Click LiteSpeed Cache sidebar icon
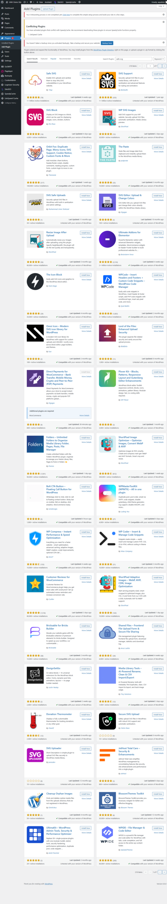The height and width of the screenshot is (904, 167). tap(2, 99)
